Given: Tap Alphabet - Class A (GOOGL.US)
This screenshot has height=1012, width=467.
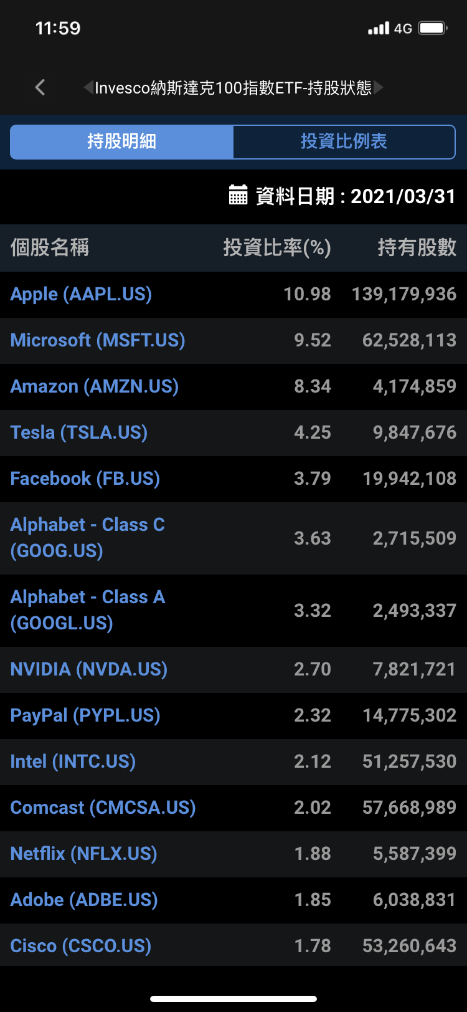Looking at the screenshot, I should point(88,610).
